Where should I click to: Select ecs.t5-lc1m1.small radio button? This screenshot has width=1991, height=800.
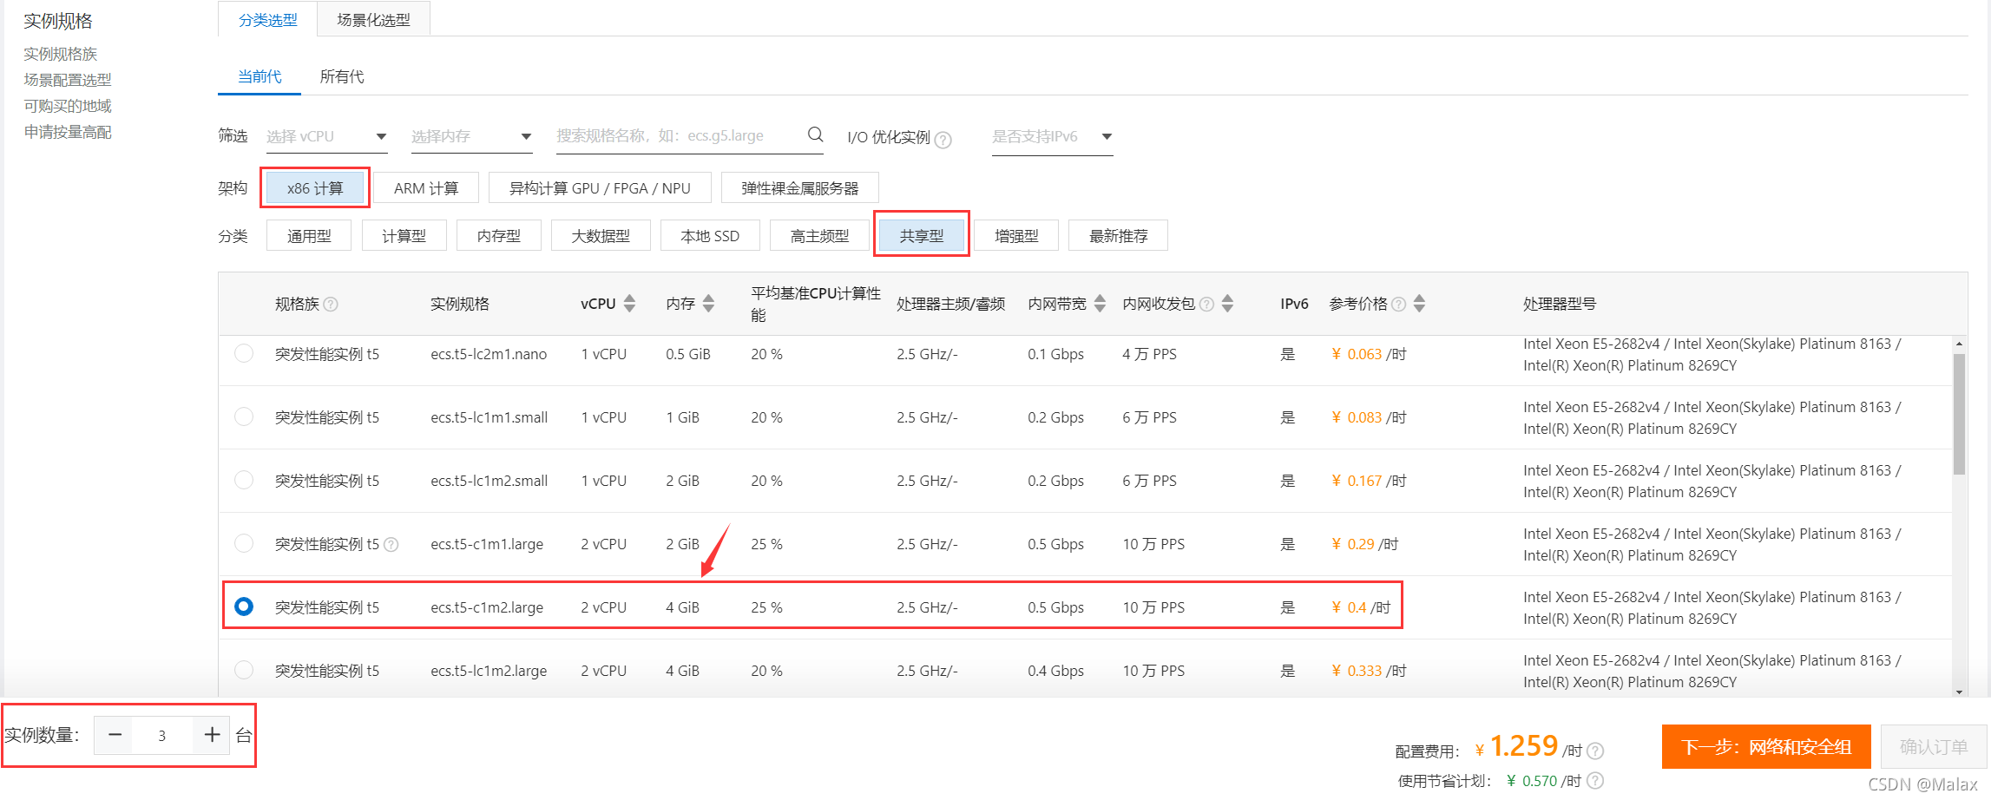[x=244, y=416]
